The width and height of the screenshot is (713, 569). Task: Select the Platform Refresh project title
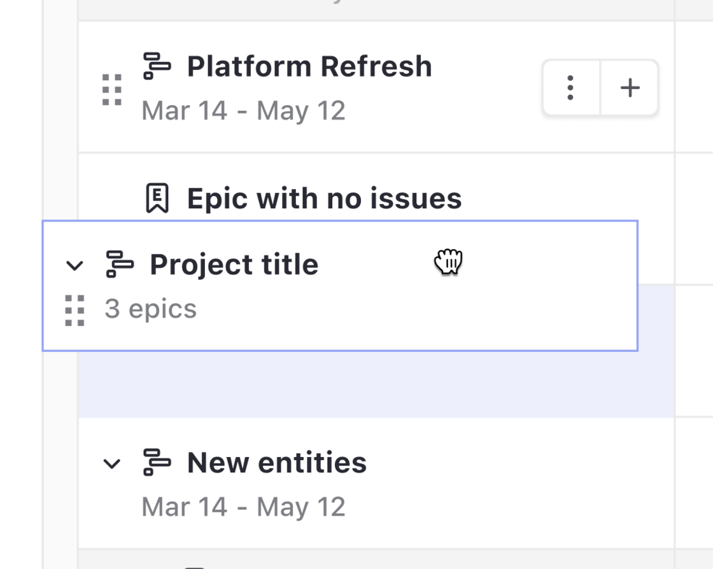309,66
